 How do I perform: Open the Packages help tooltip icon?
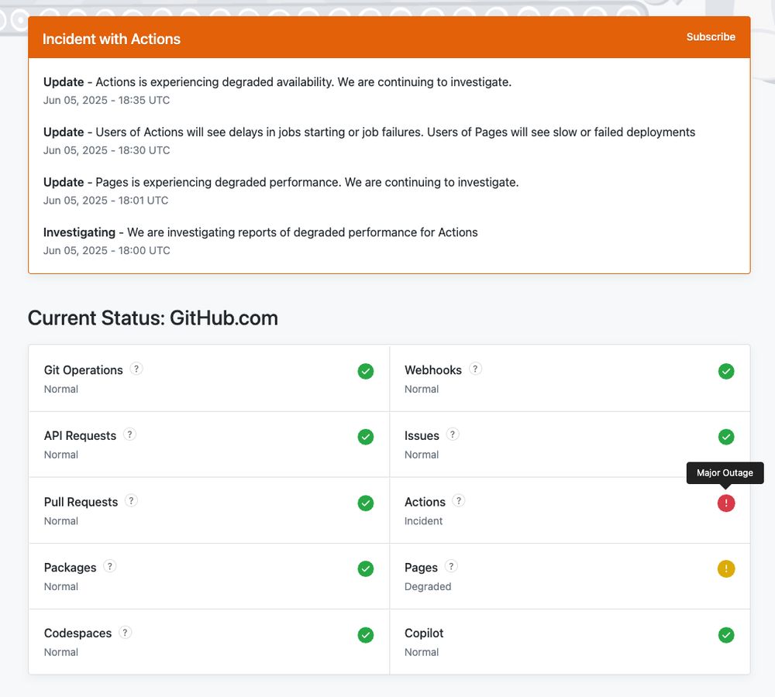click(110, 566)
